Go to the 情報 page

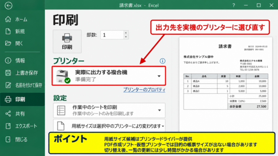[x=22, y=61]
